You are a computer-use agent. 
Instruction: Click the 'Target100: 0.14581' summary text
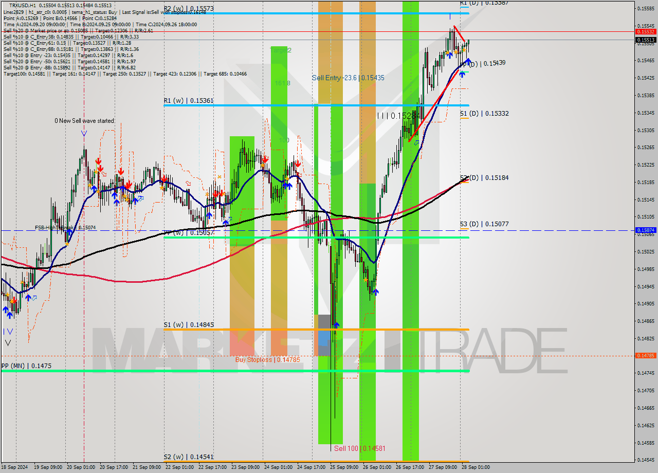click(24, 74)
